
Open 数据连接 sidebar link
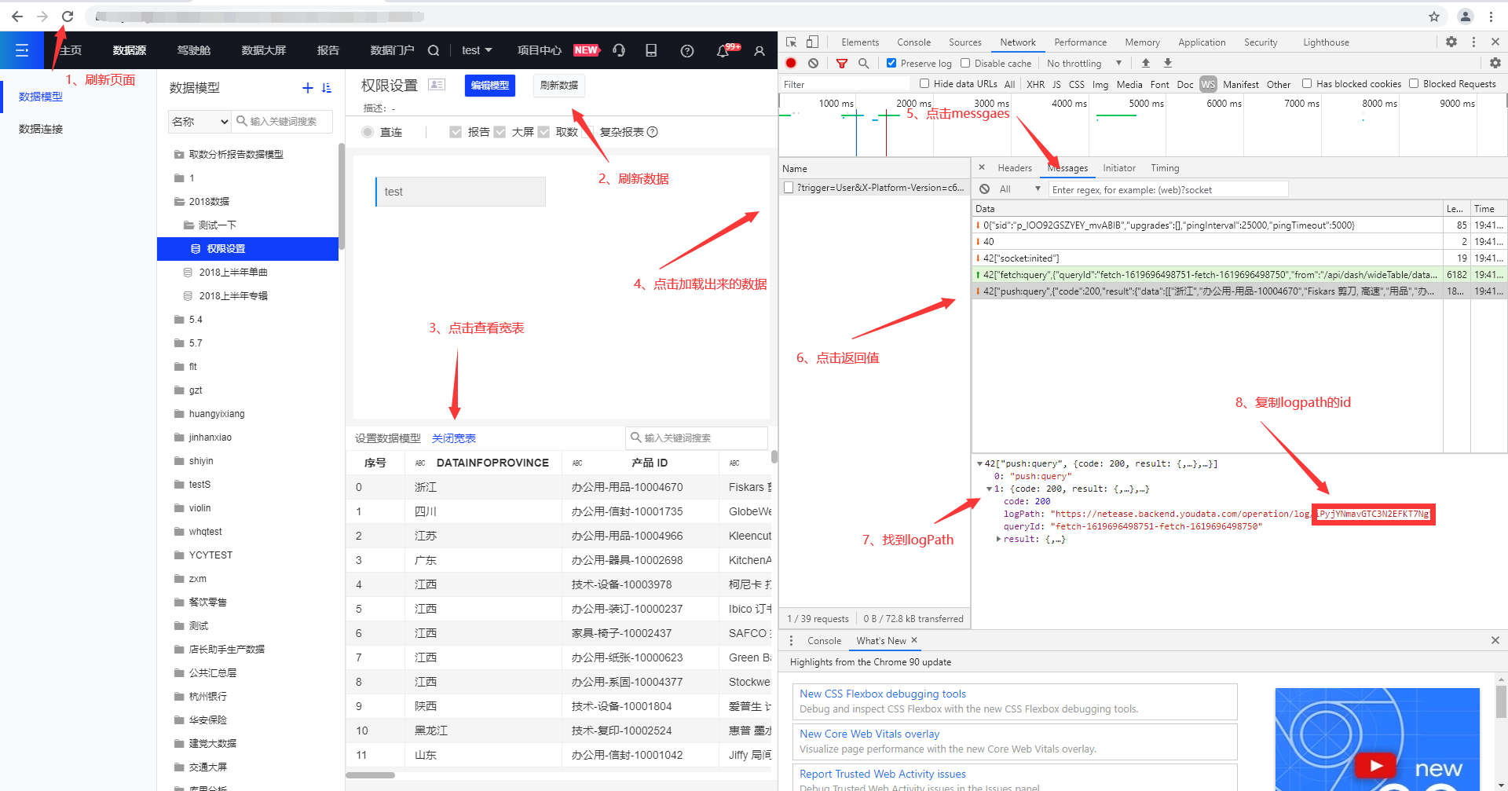tap(41, 129)
